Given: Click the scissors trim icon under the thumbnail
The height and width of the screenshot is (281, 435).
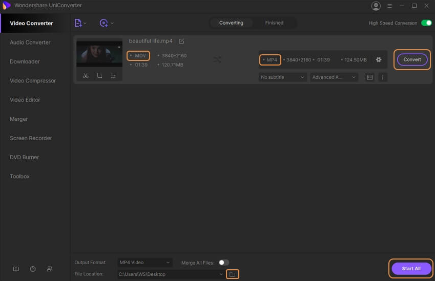Looking at the screenshot, I should 86,76.
